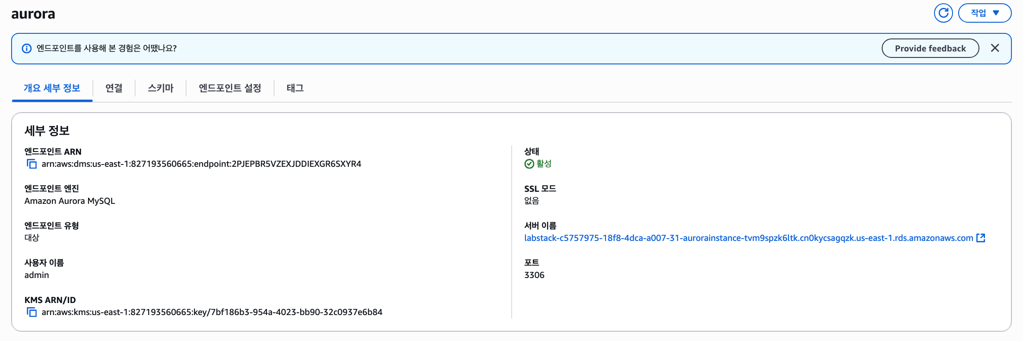
Task: Dismiss the endpoint feedback banner
Action: point(995,48)
